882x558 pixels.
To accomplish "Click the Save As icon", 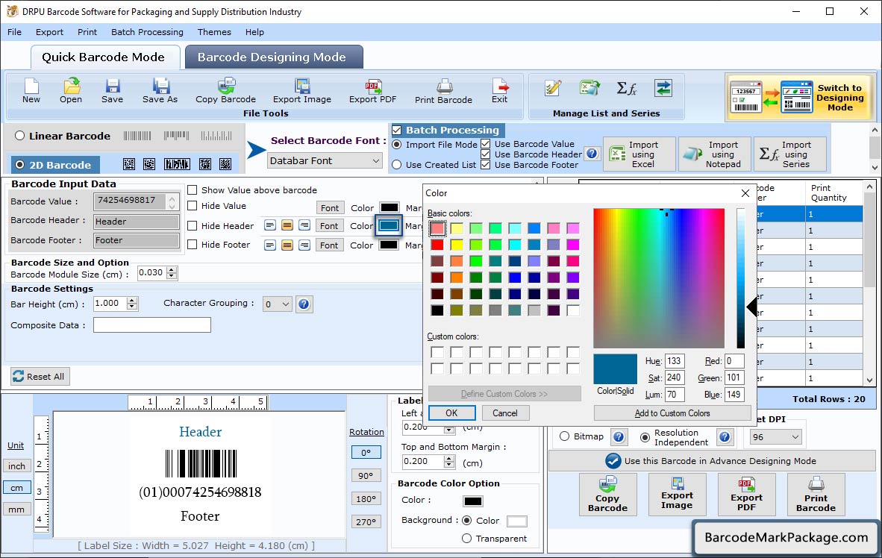I will (x=160, y=91).
